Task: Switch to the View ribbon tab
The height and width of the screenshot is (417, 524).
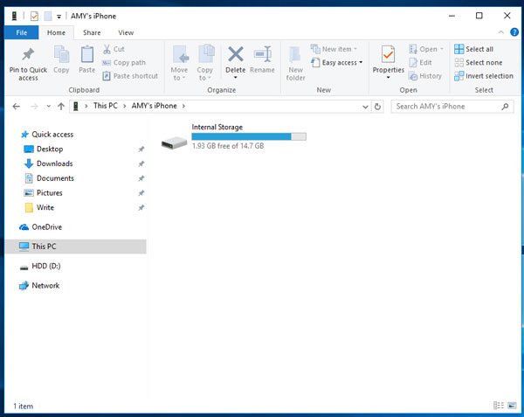Action: coord(126,32)
